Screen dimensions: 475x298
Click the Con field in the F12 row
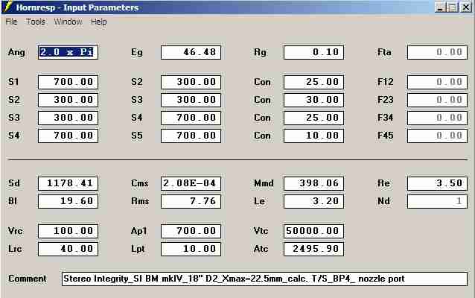(x=313, y=82)
